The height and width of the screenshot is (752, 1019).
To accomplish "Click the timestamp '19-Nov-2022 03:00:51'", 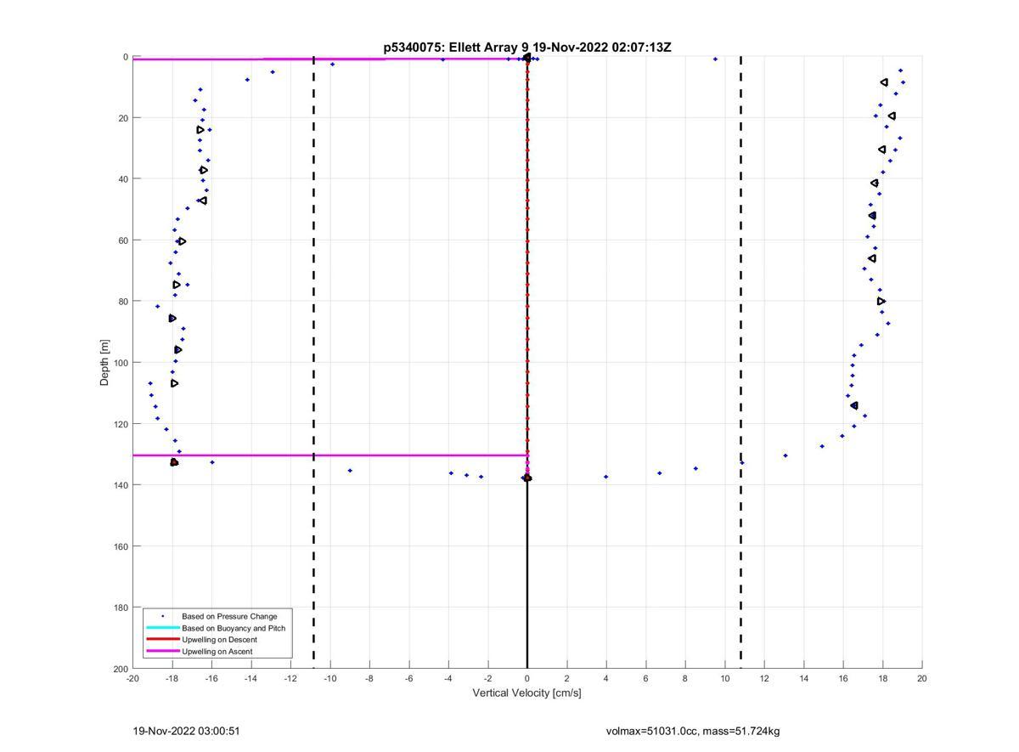I will tap(186, 731).
